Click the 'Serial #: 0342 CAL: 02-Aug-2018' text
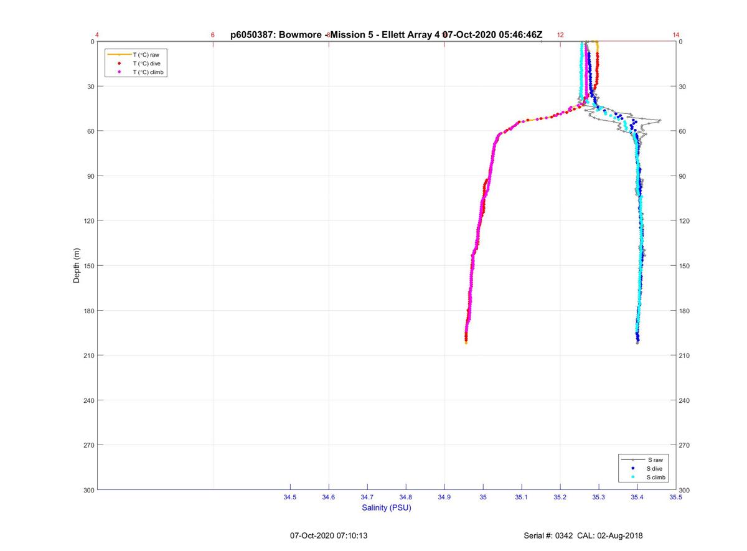747x551 pixels. point(584,535)
